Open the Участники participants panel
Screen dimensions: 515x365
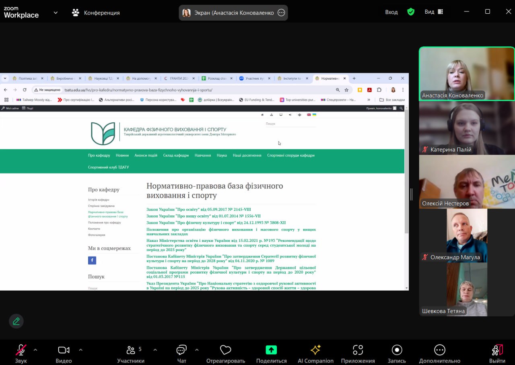click(x=131, y=351)
